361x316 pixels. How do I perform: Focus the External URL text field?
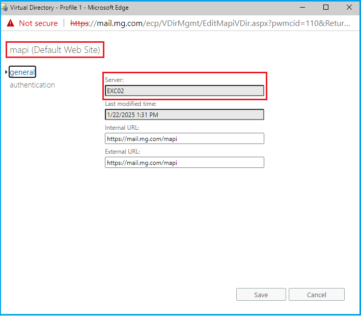[184, 162]
